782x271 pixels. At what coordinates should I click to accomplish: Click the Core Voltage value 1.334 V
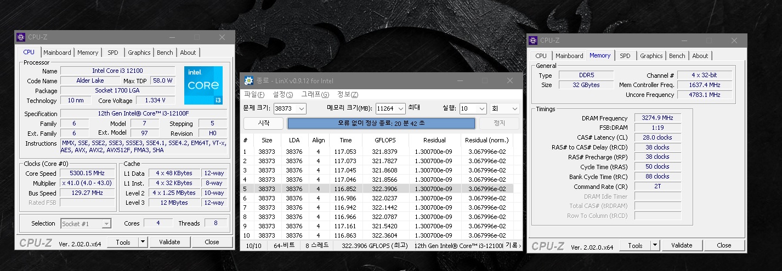[156, 100]
